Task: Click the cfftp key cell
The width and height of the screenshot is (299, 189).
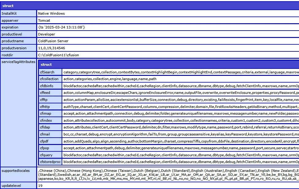Action: (x=50, y=100)
